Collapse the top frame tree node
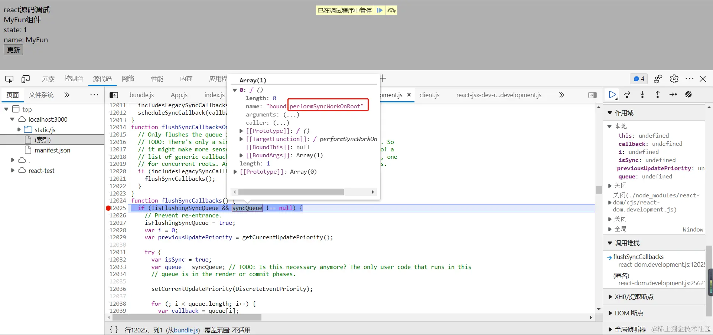 point(6,109)
